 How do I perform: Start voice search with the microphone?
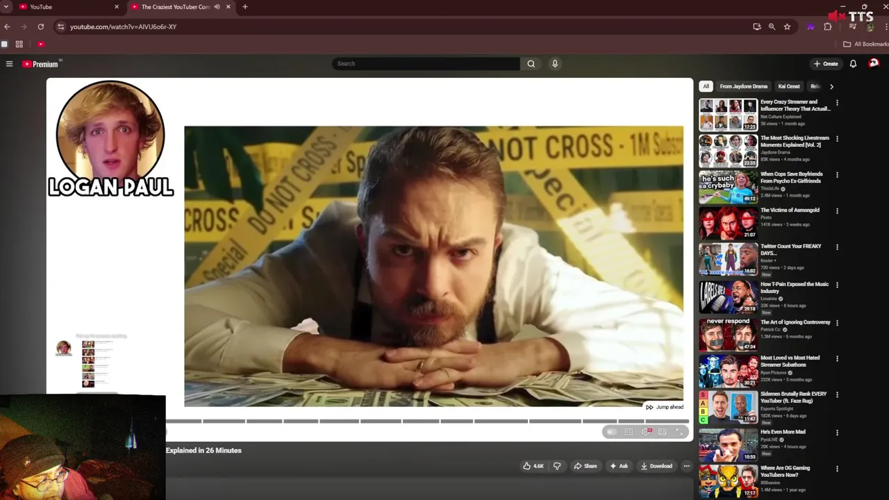pos(555,64)
